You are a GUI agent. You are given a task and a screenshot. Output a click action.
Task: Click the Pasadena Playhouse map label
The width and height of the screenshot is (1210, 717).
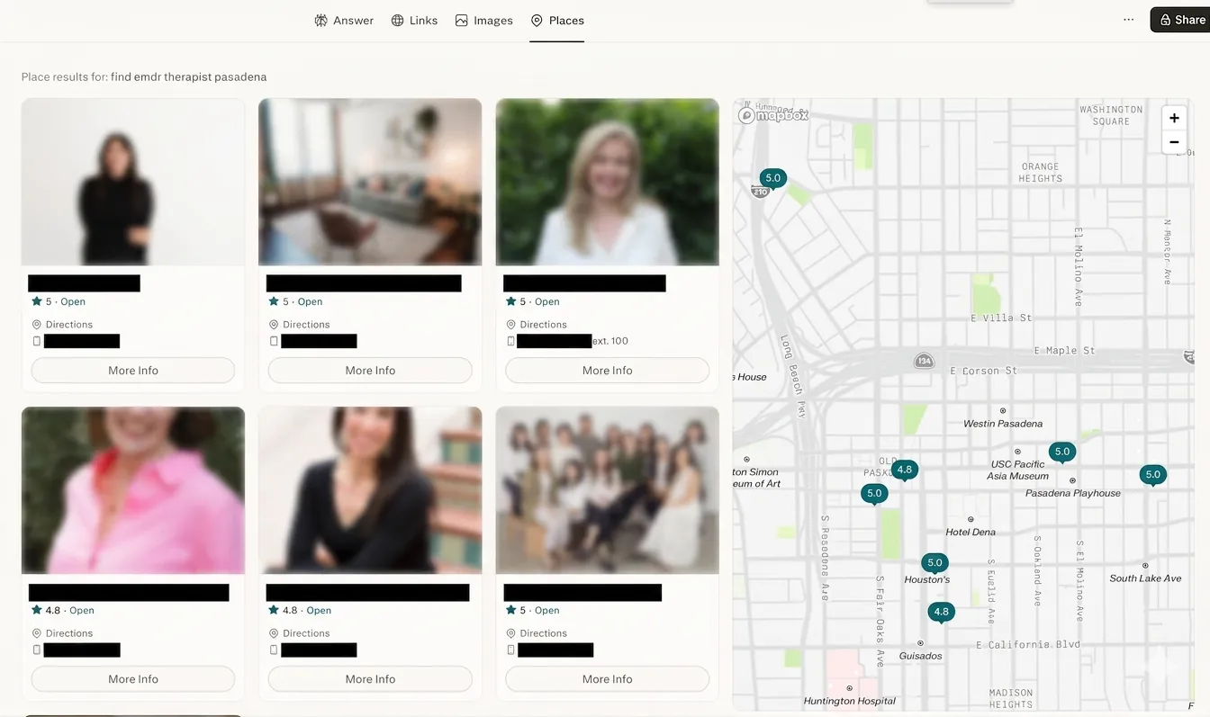pos(1073,493)
